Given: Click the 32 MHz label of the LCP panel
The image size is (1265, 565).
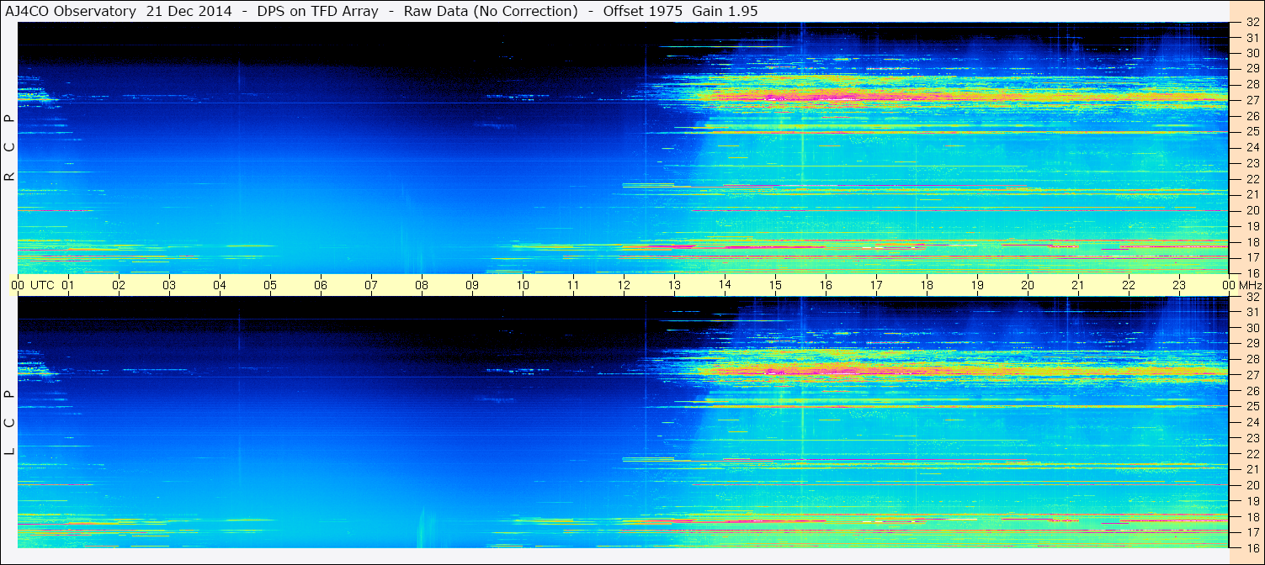Looking at the screenshot, I should pos(1252,297).
